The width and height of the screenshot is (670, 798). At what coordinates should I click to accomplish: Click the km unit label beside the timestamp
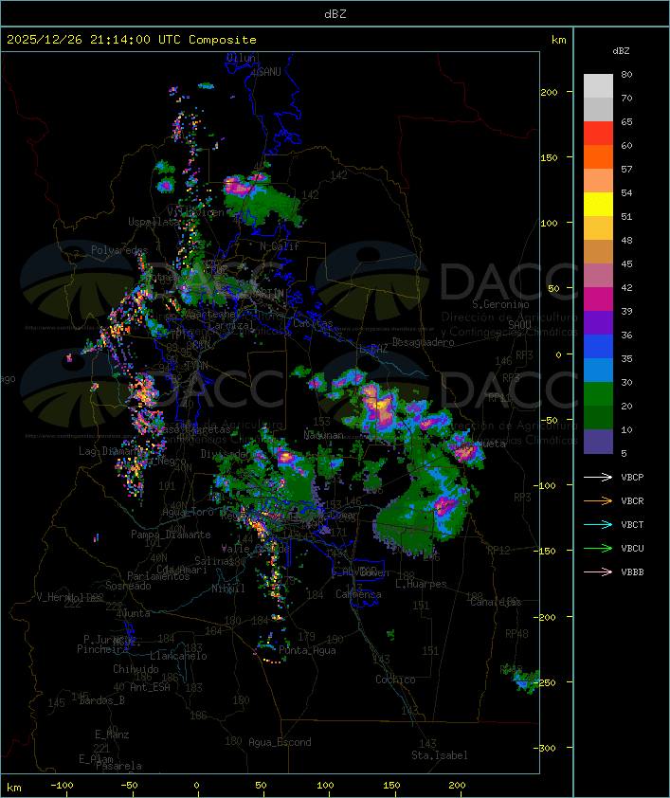(558, 40)
